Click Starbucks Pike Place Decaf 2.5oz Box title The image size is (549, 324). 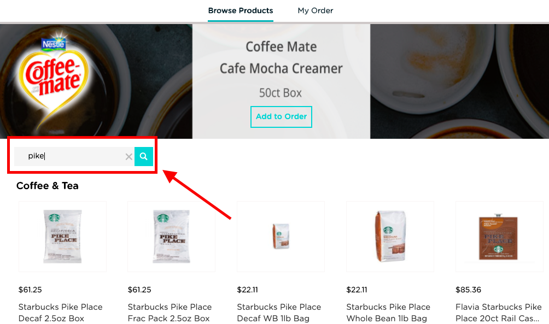point(61,313)
